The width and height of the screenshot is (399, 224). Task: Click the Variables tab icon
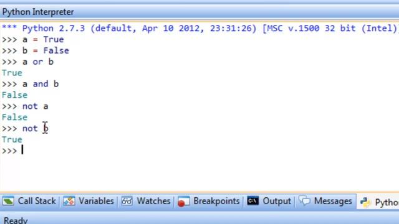(69, 202)
